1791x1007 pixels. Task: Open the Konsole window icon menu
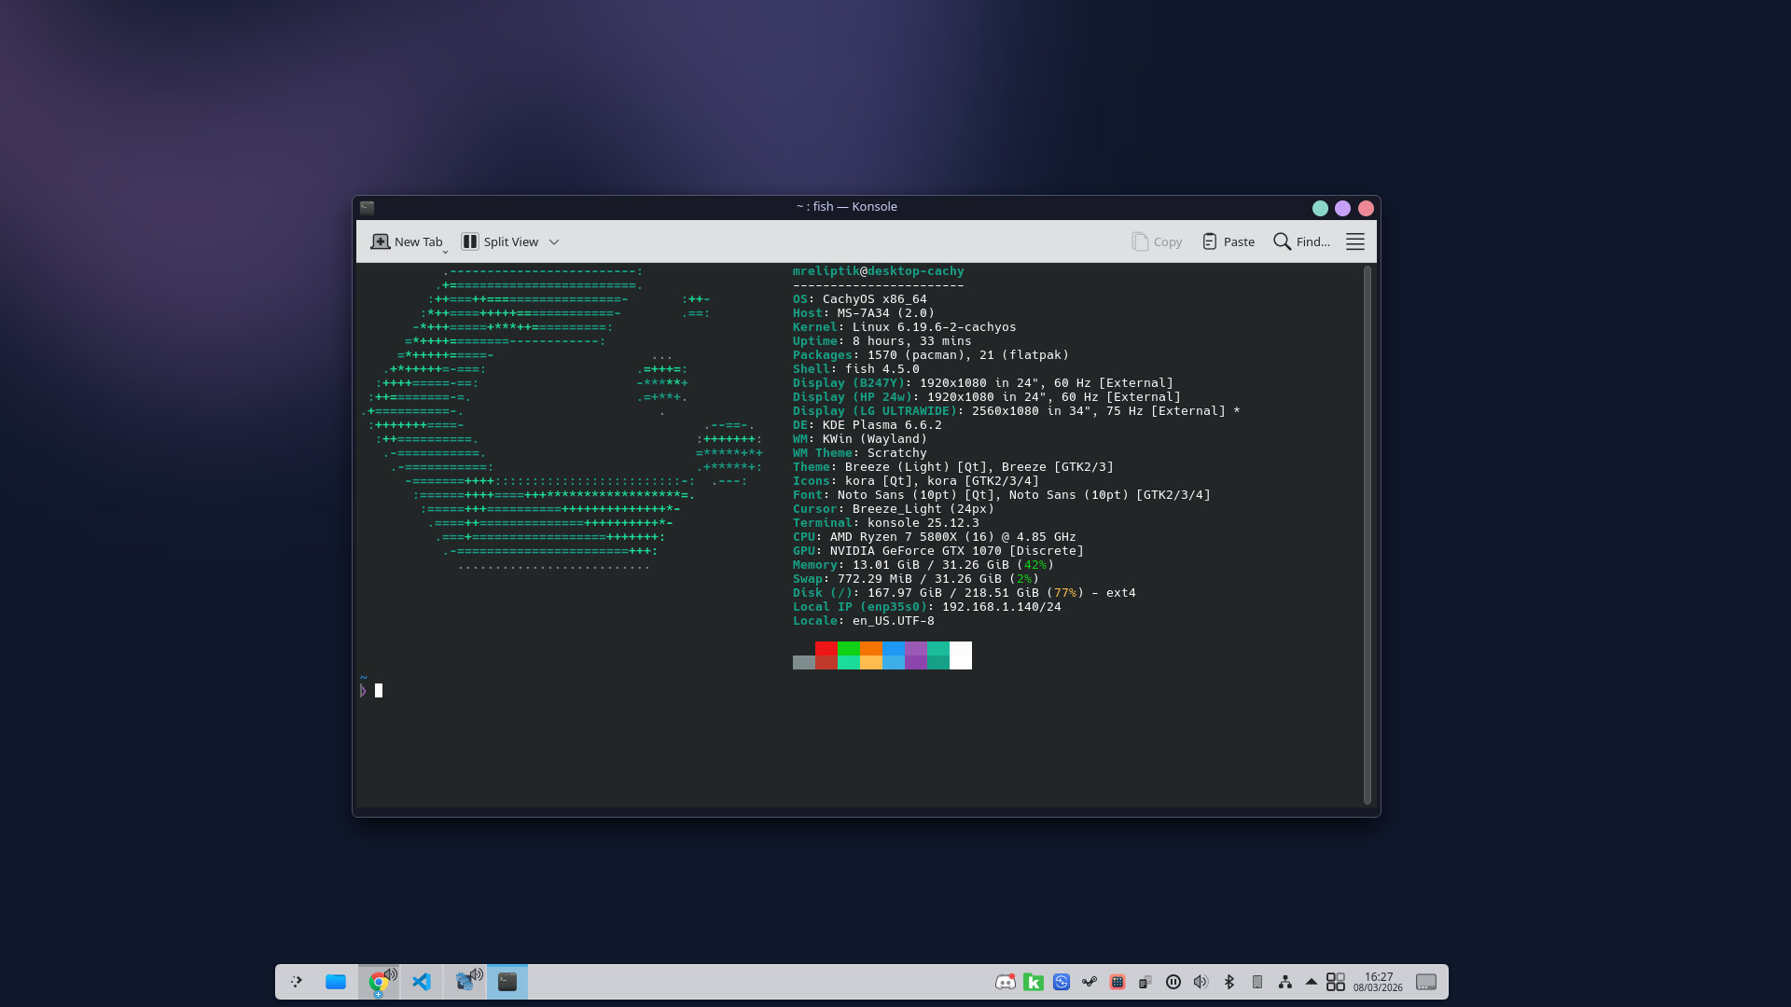click(x=368, y=207)
